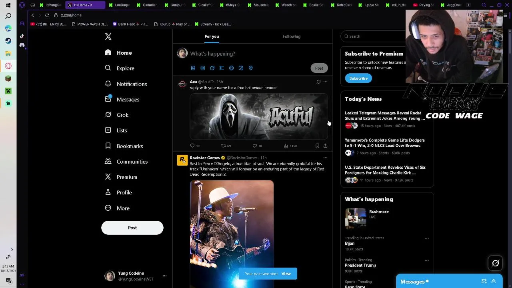Open Notifications
The image size is (512, 288).
click(x=126, y=84)
